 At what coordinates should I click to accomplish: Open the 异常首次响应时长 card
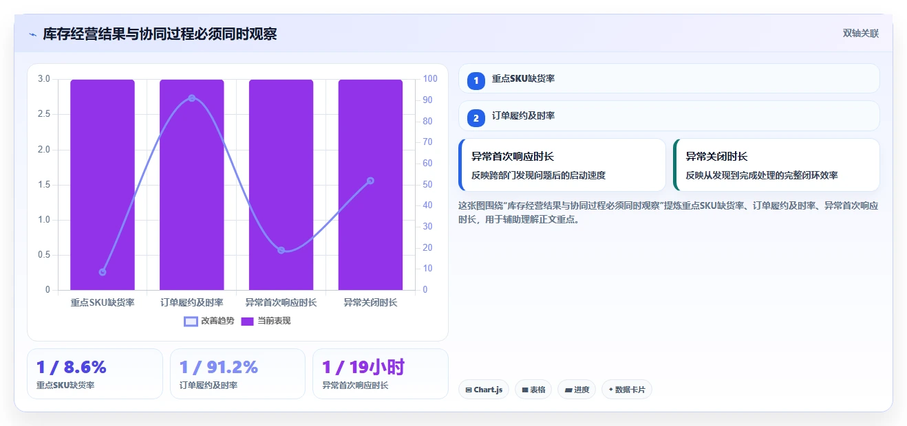[562, 165]
